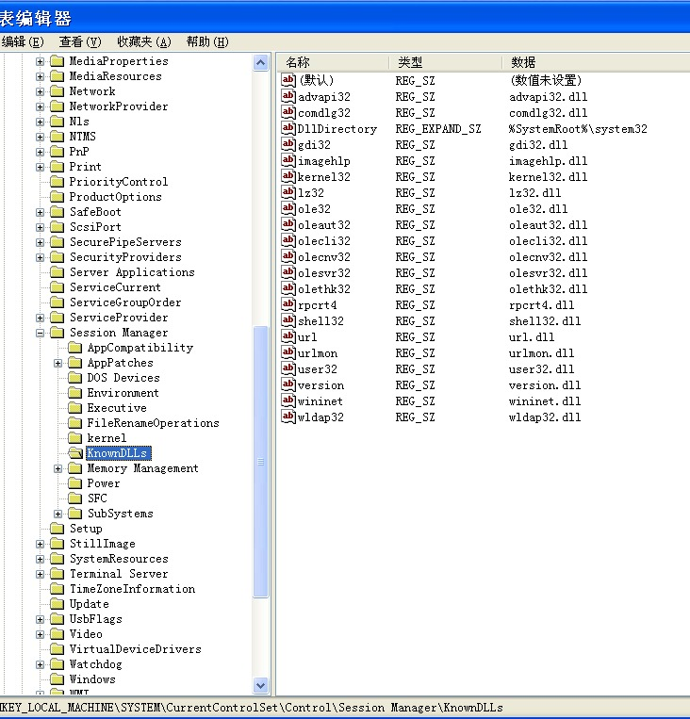This screenshot has height=719, width=690.
Task: Select the version value name
Action: 320,385
